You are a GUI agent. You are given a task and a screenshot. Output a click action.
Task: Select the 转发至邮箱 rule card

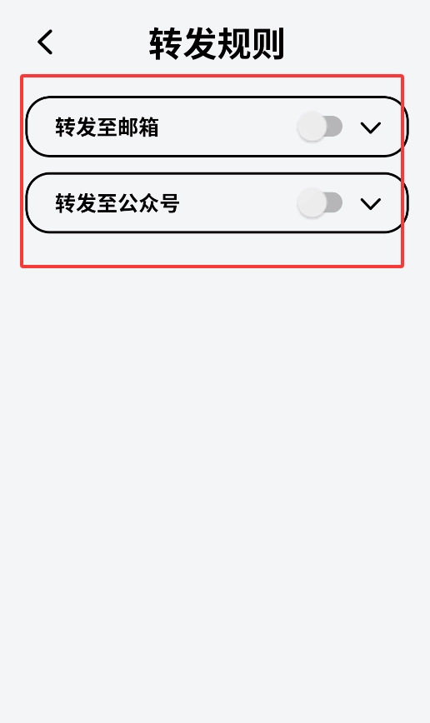click(217, 127)
